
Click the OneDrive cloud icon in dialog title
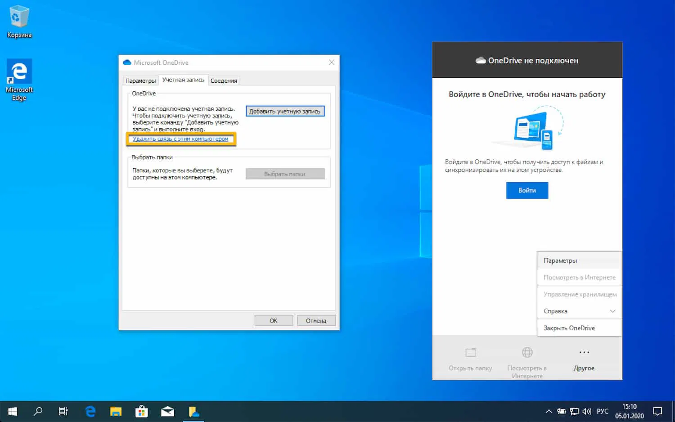pos(127,63)
